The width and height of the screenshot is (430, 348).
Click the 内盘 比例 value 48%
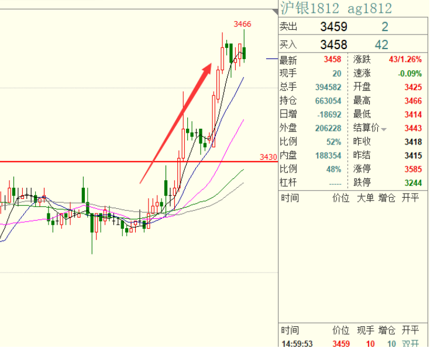[x=333, y=169]
